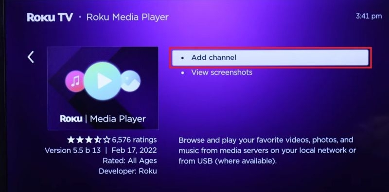This screenshot has height=192, width=389.
Task: Click the 3:41 pm clock
Action: [369, 17]
